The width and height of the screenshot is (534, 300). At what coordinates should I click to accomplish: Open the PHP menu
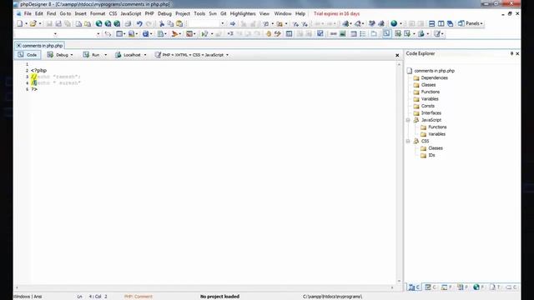click(x=149, y=13)
